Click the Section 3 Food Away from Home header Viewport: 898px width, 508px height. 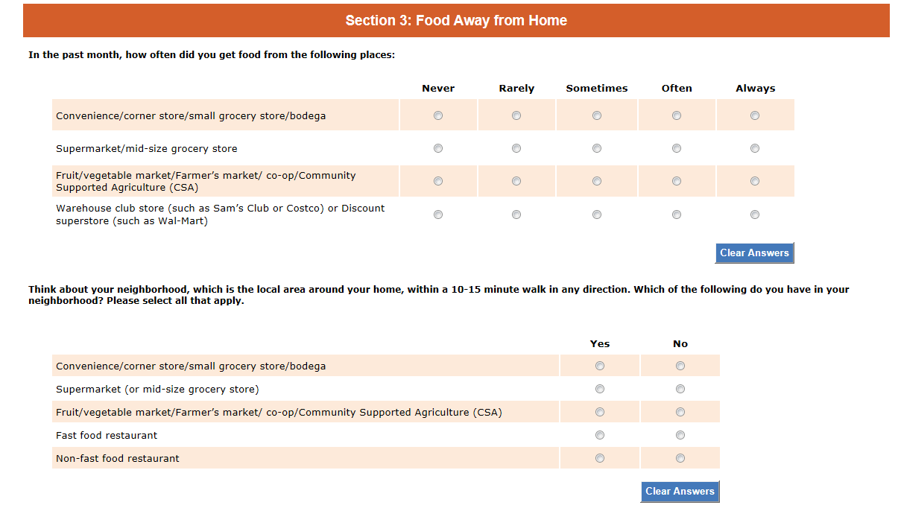[x=456, y=21]
